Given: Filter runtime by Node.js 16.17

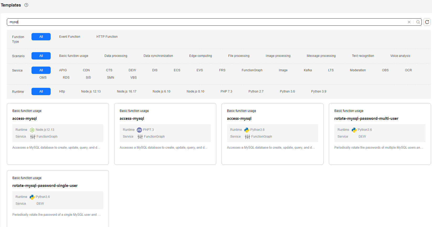Looking at the screenshot, I should point(127,91).
